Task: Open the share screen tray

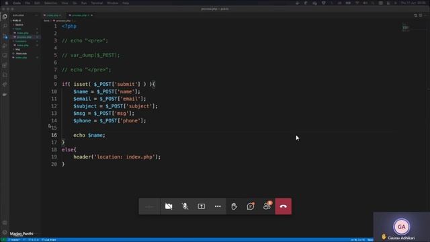Action: coord(202,206)
